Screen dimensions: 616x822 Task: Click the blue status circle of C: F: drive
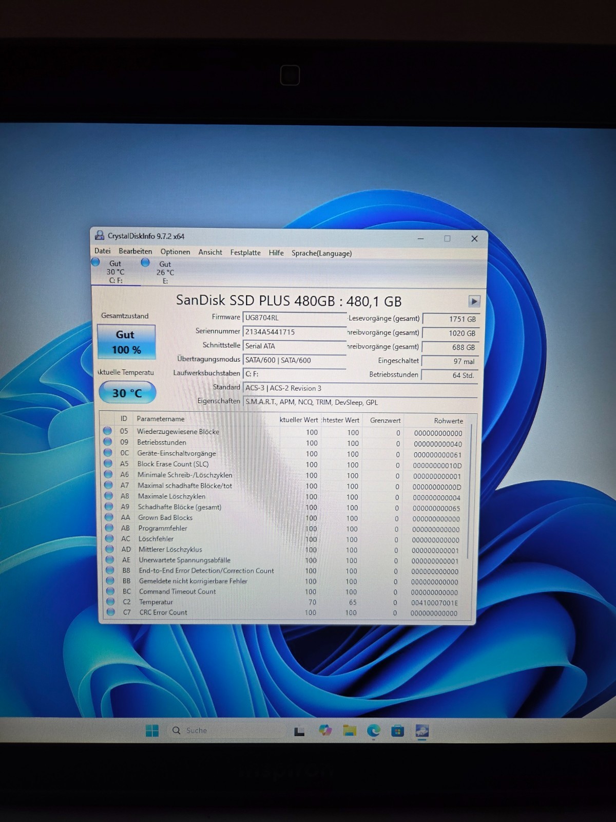[x=95, y=262]
